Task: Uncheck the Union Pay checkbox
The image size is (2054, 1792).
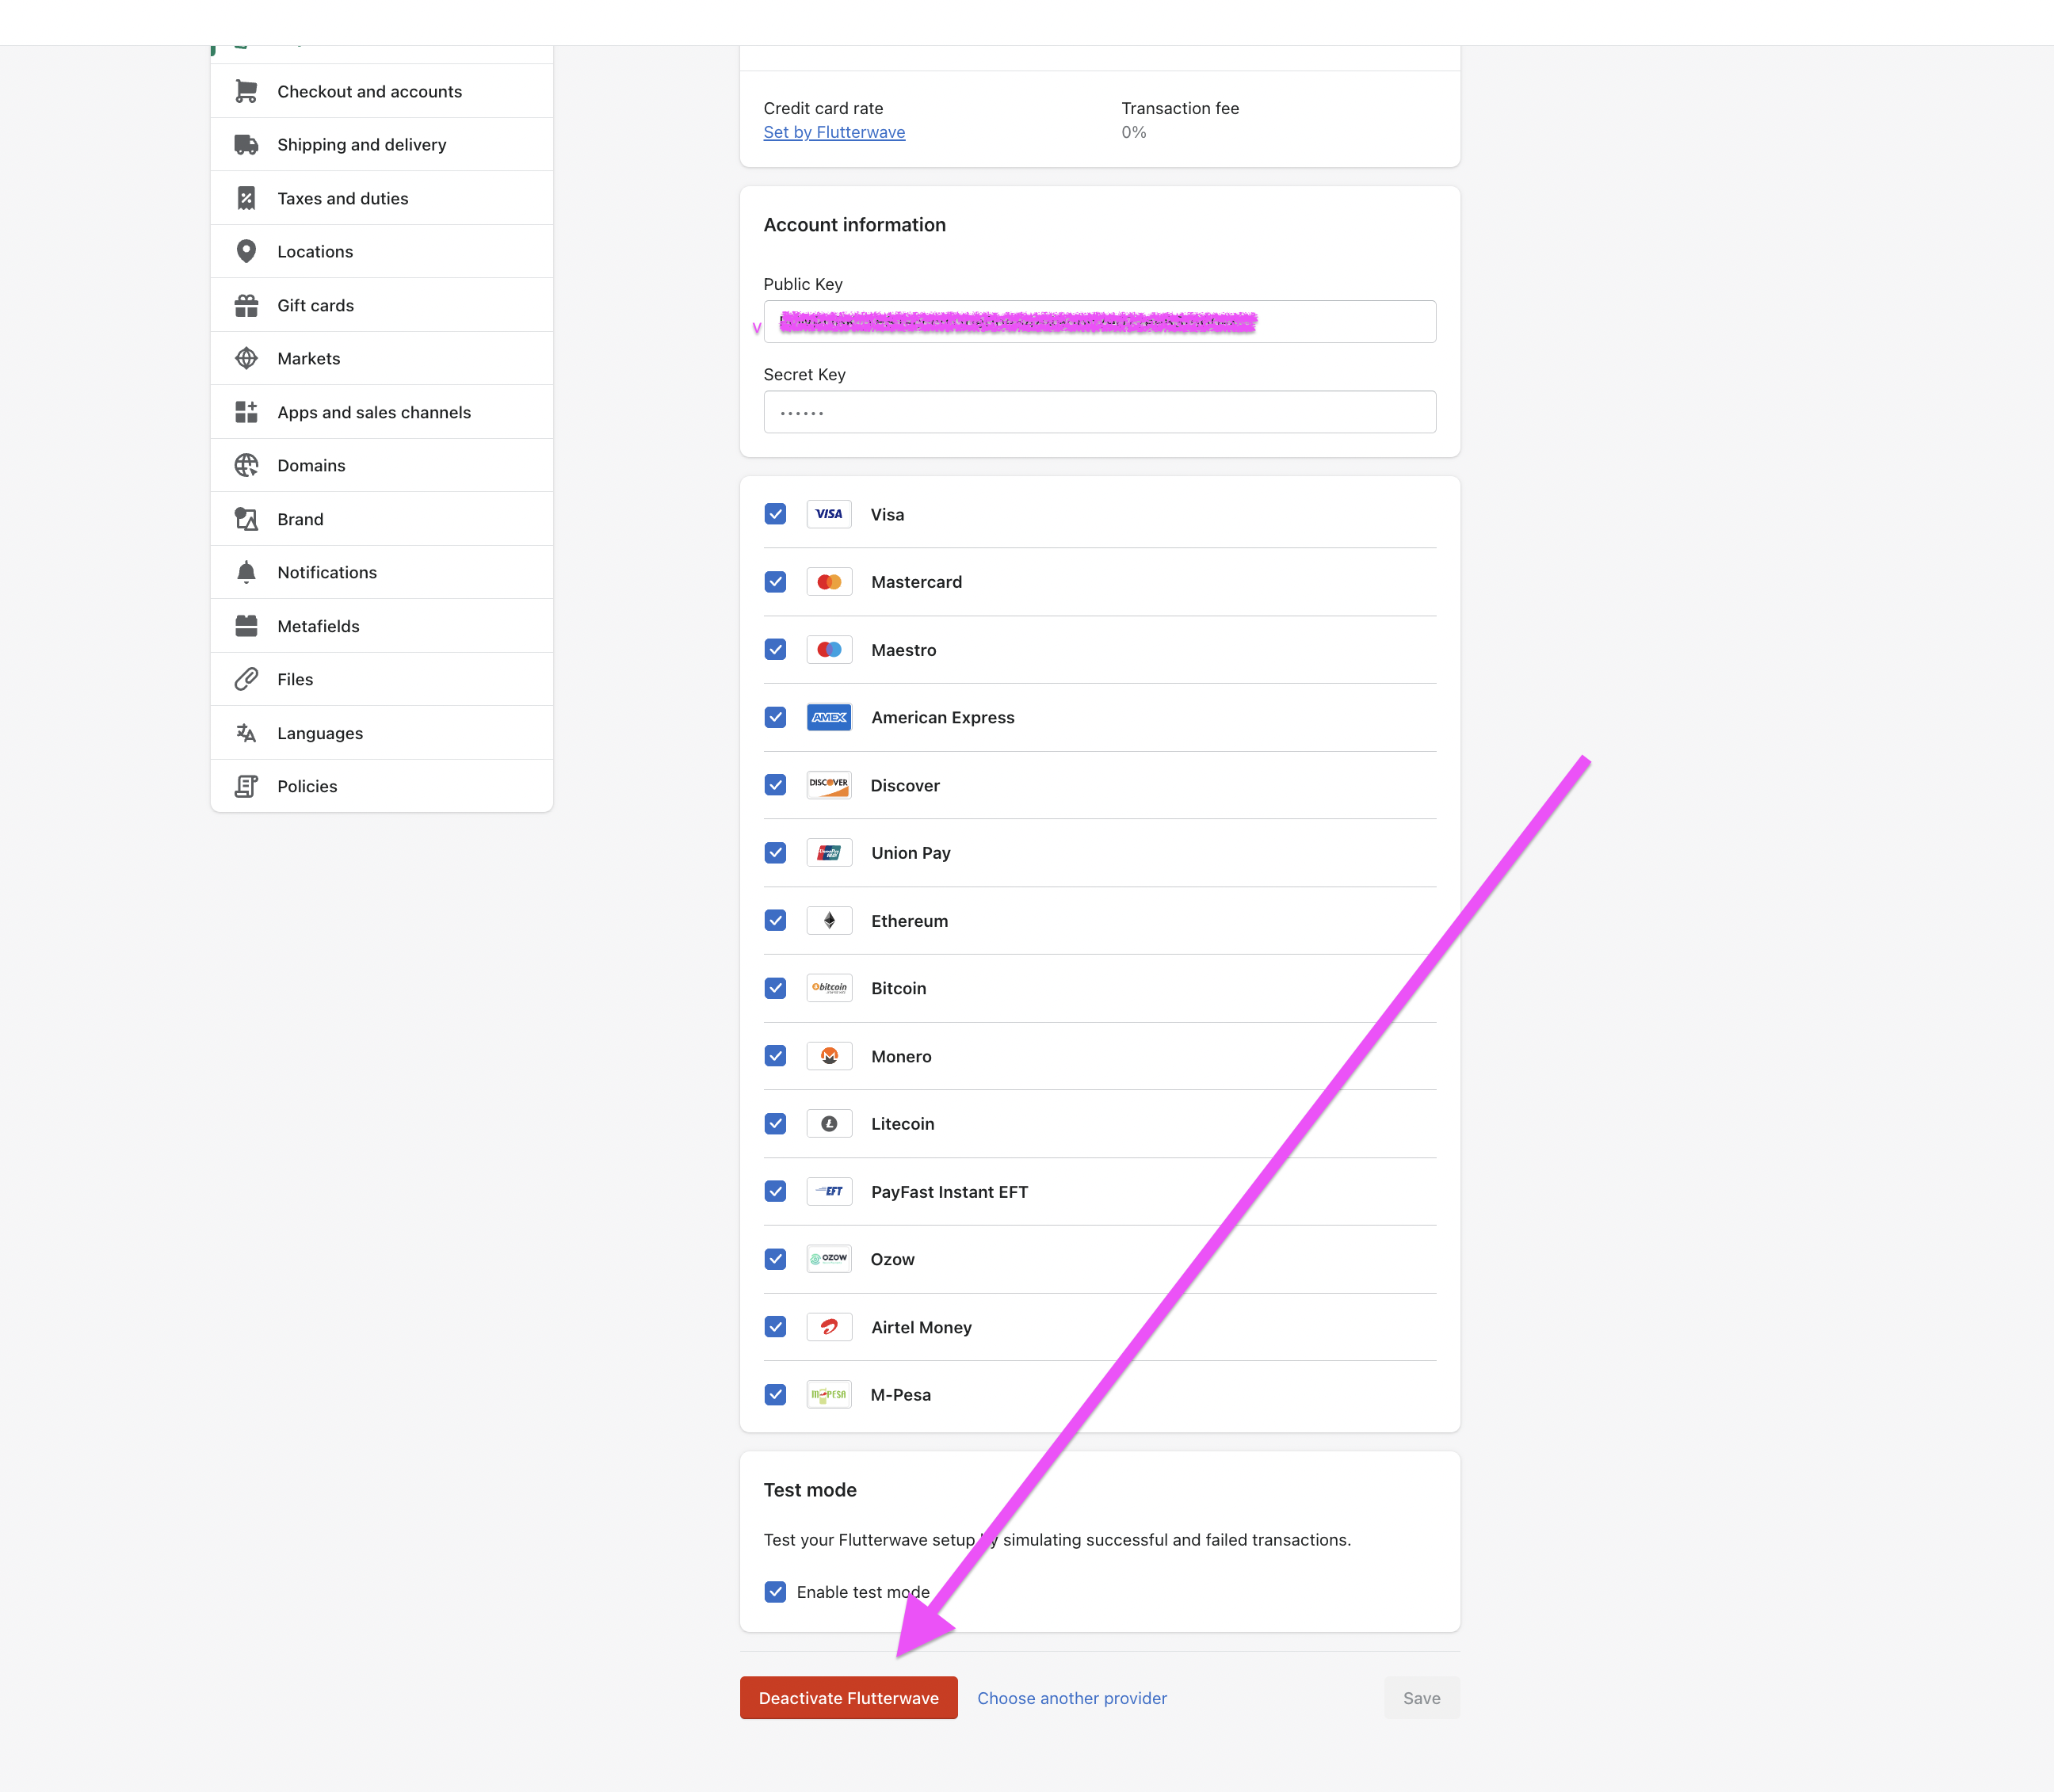Action: click(775, 853)
